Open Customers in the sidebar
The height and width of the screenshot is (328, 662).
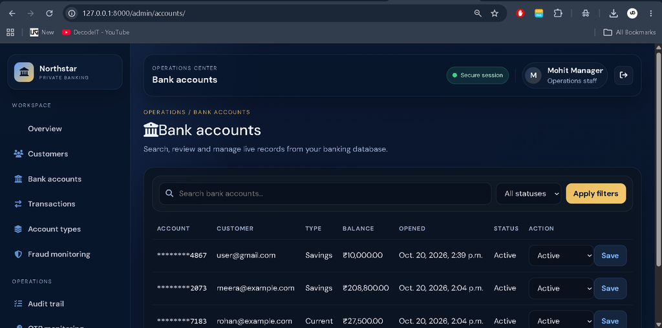point(48,154)
